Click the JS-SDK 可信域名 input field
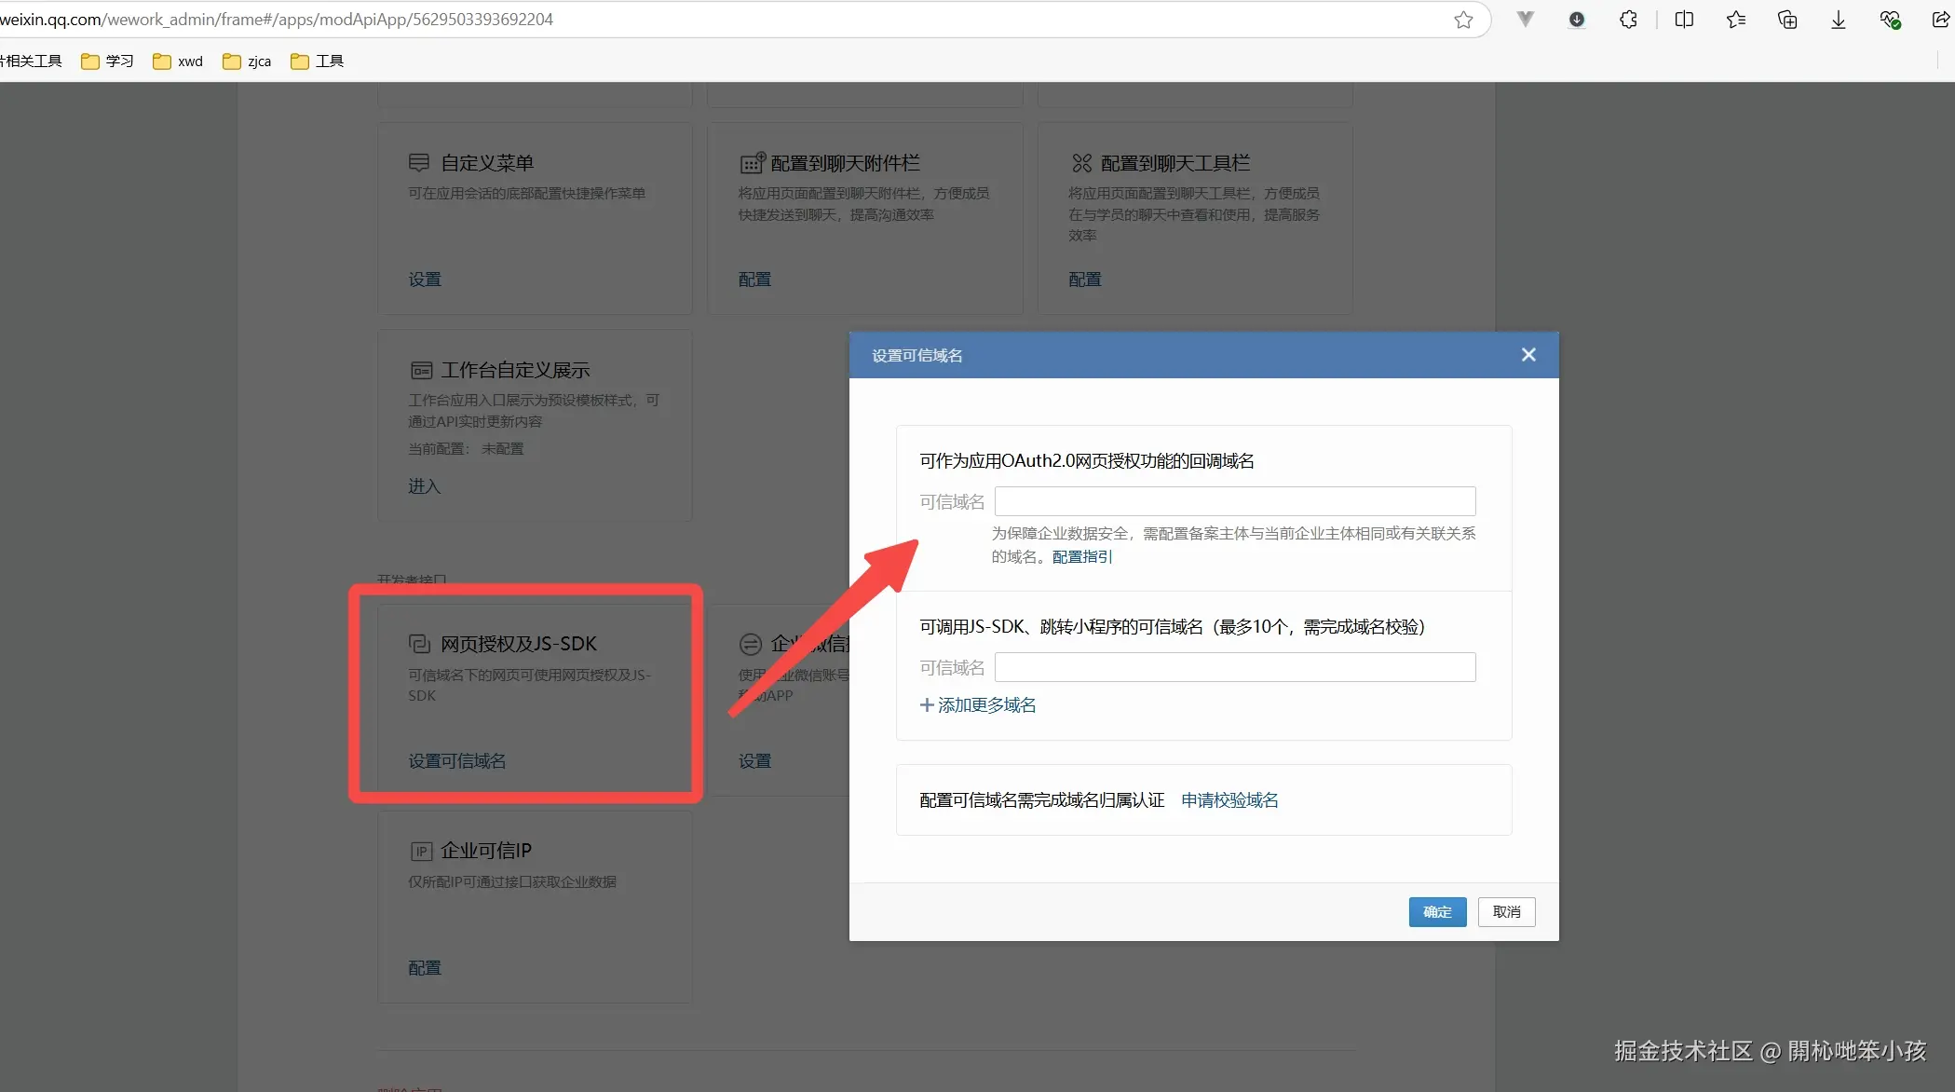Viewport: 1955px width, 1092px height. [1234, 667]
